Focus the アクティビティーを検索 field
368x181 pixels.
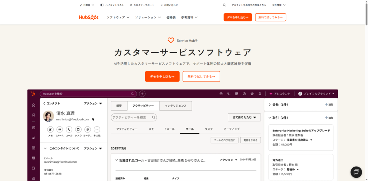point(134,117)
